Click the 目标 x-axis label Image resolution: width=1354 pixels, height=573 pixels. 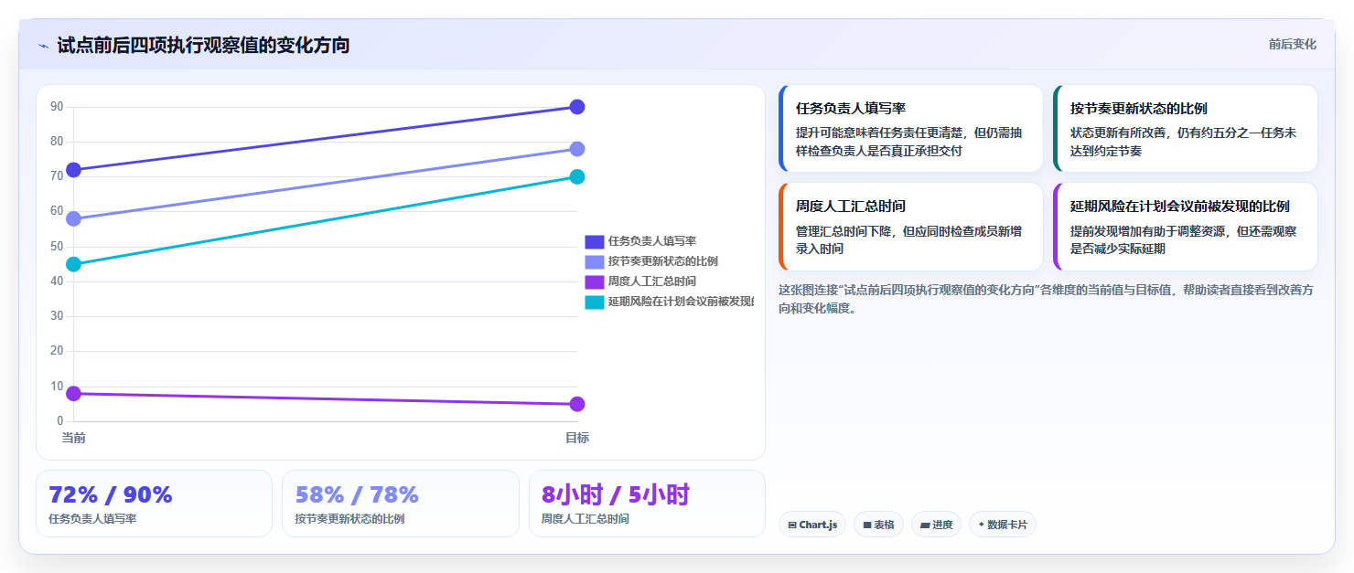[x=577, y=438]
